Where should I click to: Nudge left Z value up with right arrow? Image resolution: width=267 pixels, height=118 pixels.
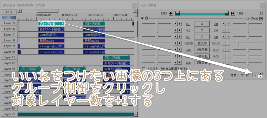click(x=180, y=37)
